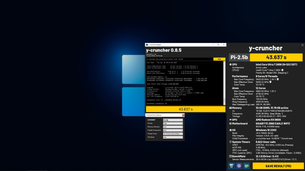Click the console scrollbar up arrow
This screenshot has height=171, width=305.
224,62
